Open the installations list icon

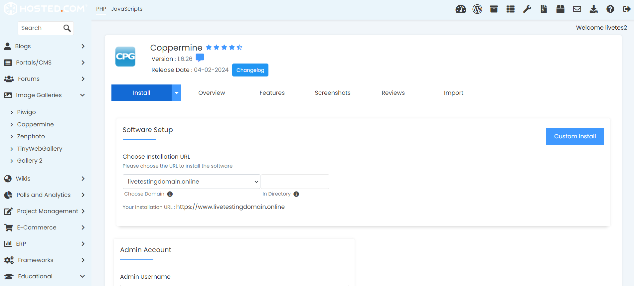[511, 9]
